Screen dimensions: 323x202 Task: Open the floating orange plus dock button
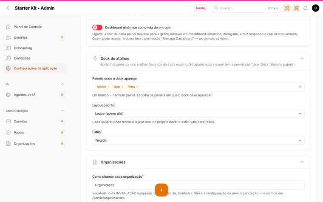click(x=161, y=190)
